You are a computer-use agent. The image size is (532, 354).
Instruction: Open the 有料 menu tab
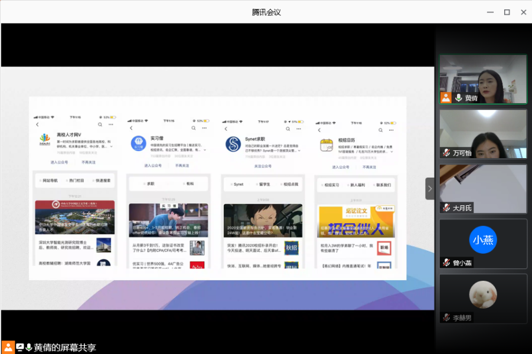pyautogui.click(x=188, y=183)
